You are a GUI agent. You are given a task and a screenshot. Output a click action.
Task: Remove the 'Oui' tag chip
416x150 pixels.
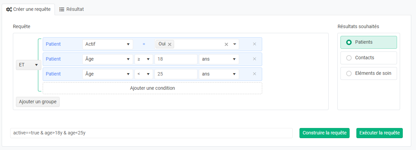[x=170, y=44]
